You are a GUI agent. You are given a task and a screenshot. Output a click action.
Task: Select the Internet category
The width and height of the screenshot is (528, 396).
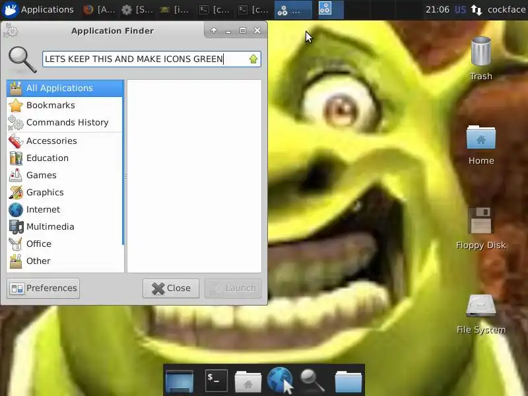point(65,209)
